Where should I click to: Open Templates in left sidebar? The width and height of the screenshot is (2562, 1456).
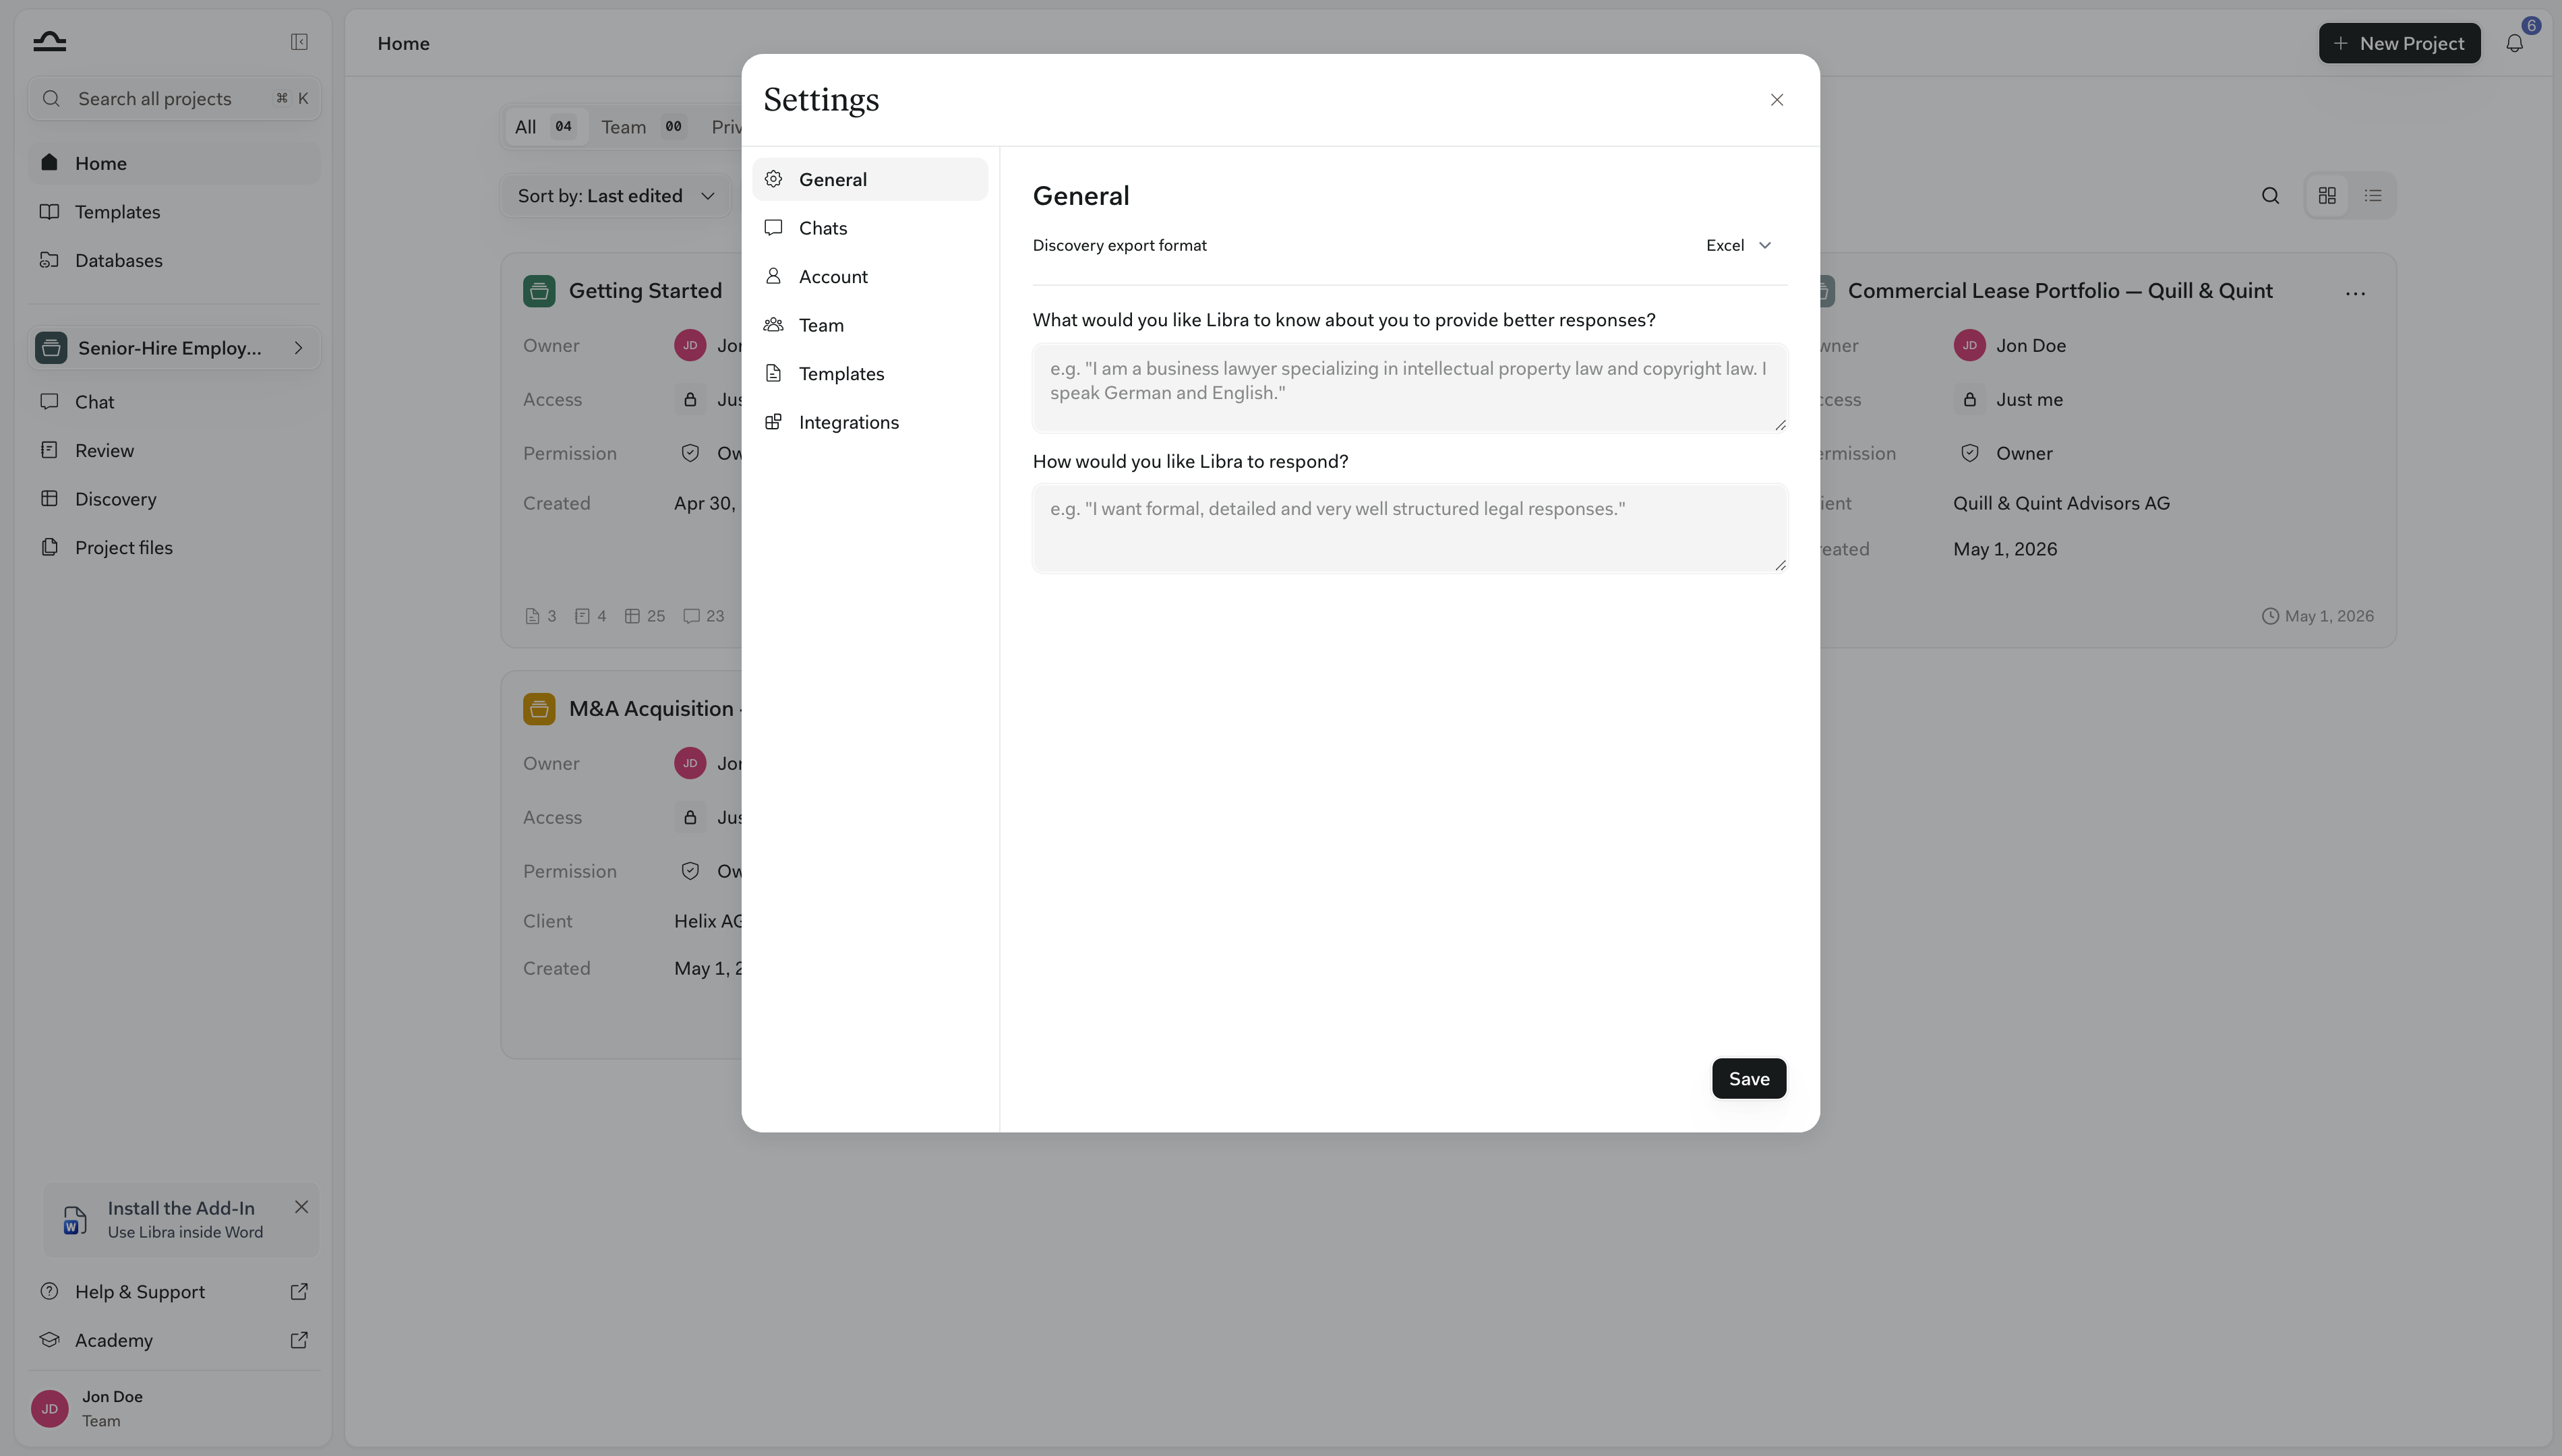pos(174,212)
